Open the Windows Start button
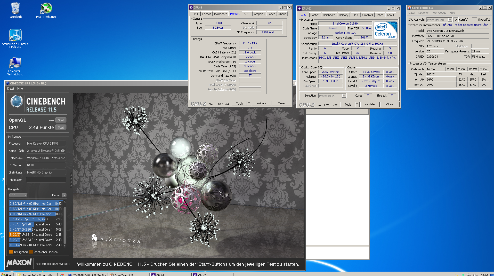494x276 pixels. [x=7, y=275]
